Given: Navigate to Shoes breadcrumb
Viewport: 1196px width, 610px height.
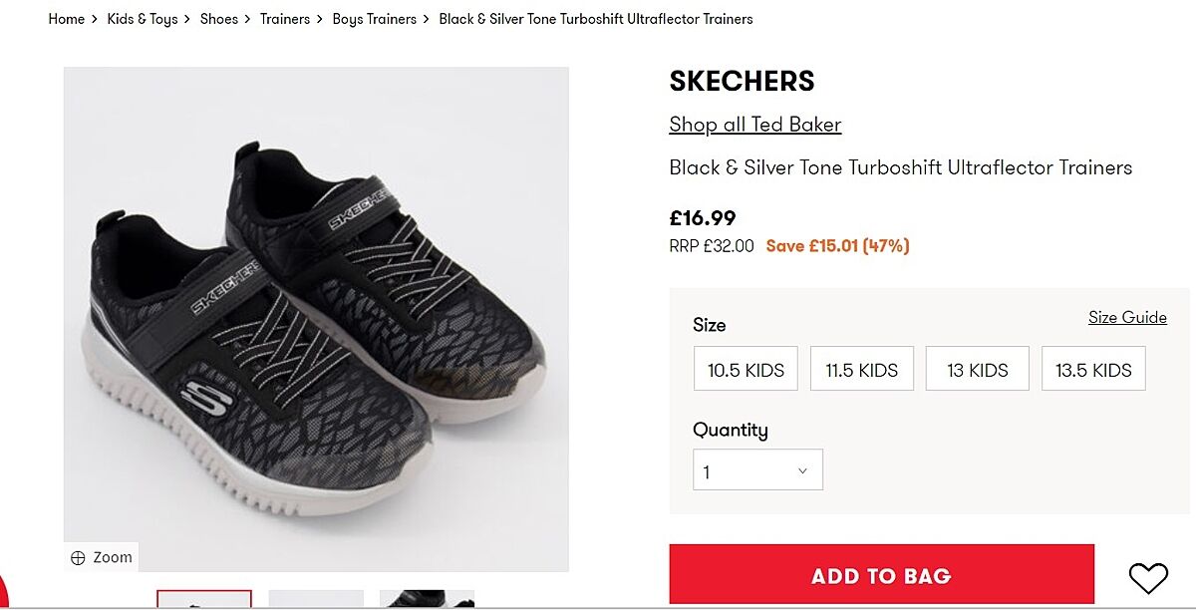Looking at the screenshot, I should click(x=219, y=19).
